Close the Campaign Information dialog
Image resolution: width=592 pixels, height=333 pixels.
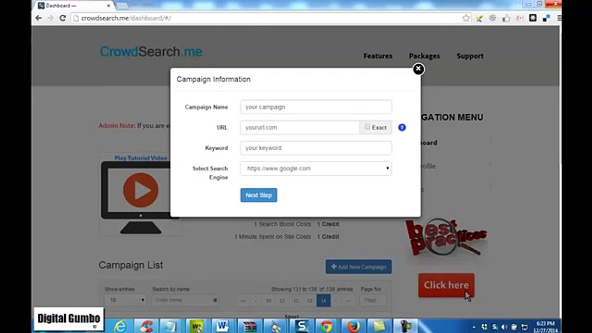[x=418, y=69]
